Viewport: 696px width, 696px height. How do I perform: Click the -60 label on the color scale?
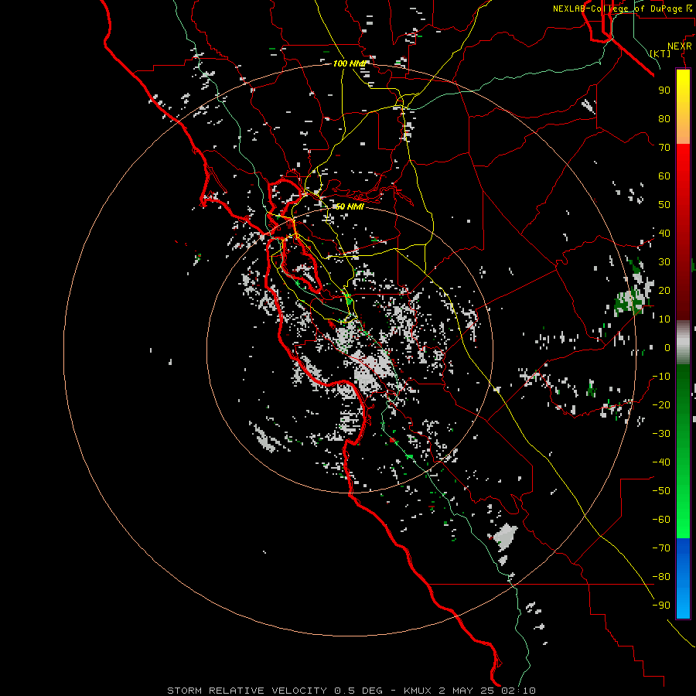pyautogui.click(x=661, y=520)
